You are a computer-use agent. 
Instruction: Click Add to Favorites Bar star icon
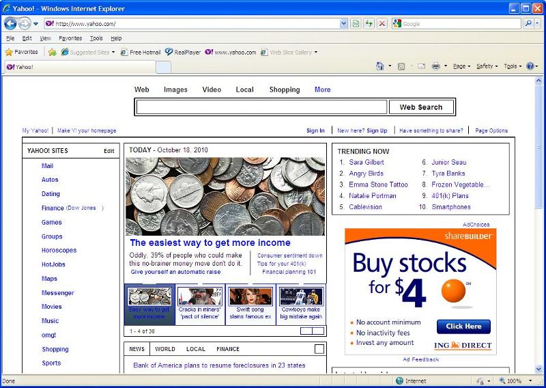(x=53, y=53)
